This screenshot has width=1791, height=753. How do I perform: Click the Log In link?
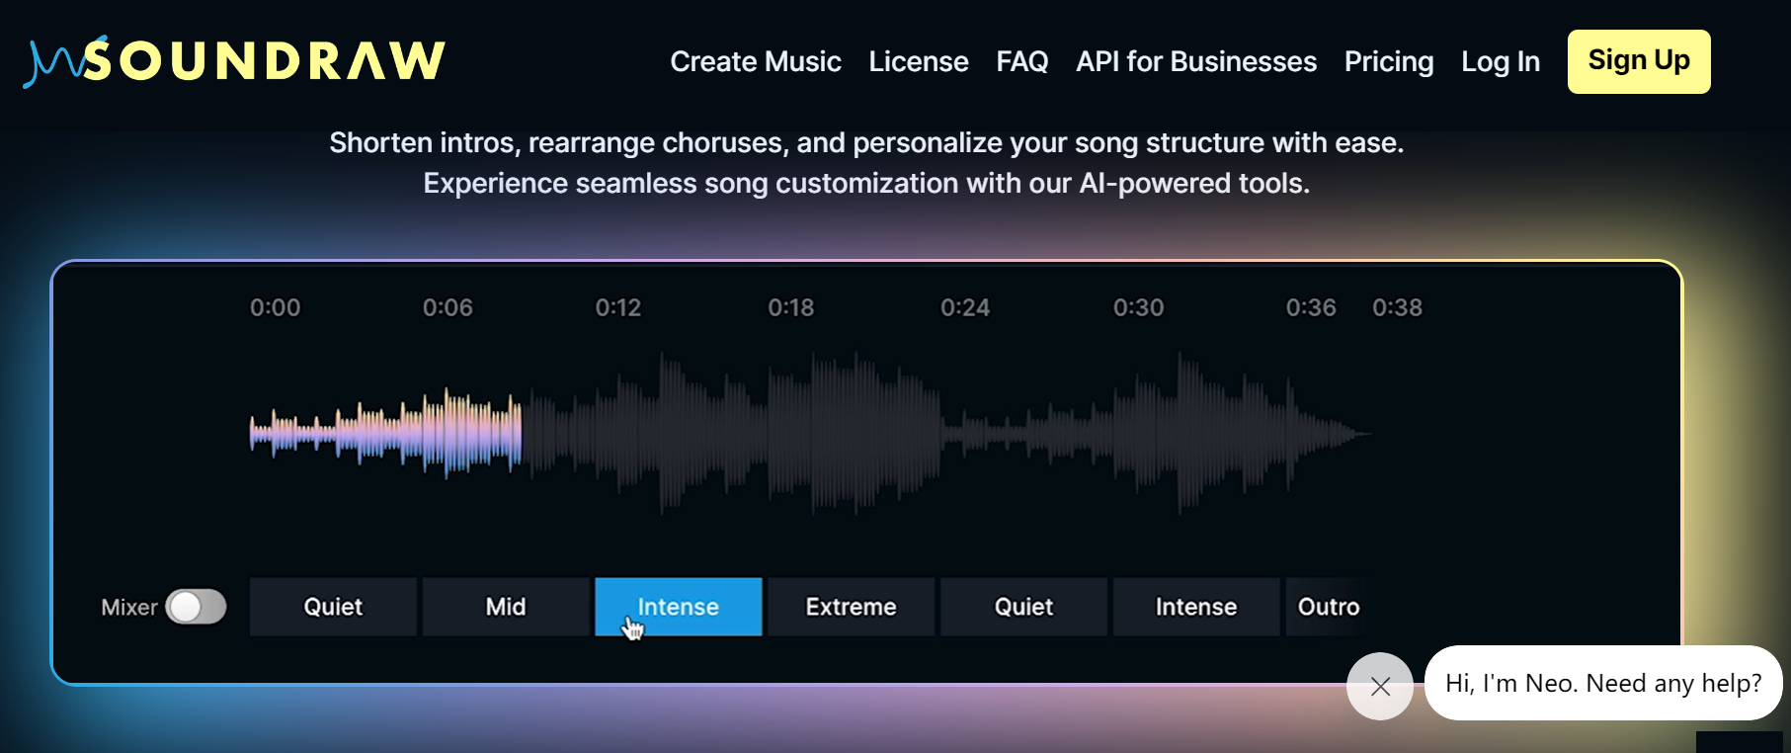(x=1500, y=61)
